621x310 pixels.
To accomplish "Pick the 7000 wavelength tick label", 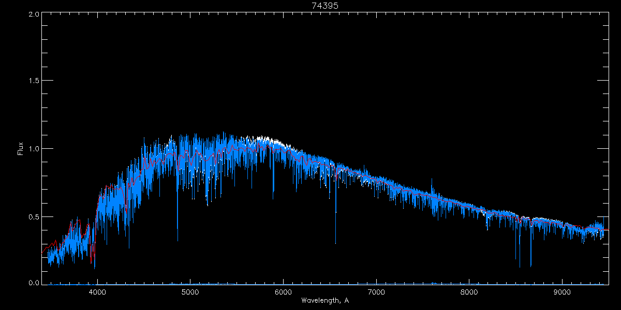I will tap(376, 292).
